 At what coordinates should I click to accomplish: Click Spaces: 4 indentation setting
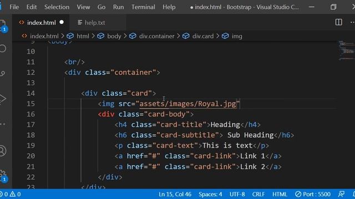tap(210, 194)
